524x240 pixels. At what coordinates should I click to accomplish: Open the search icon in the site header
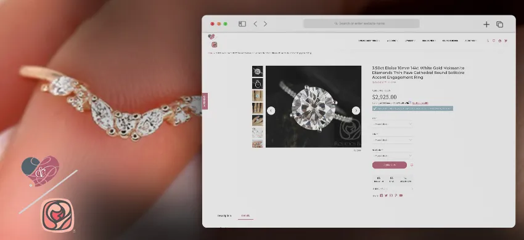coord(488,41)
